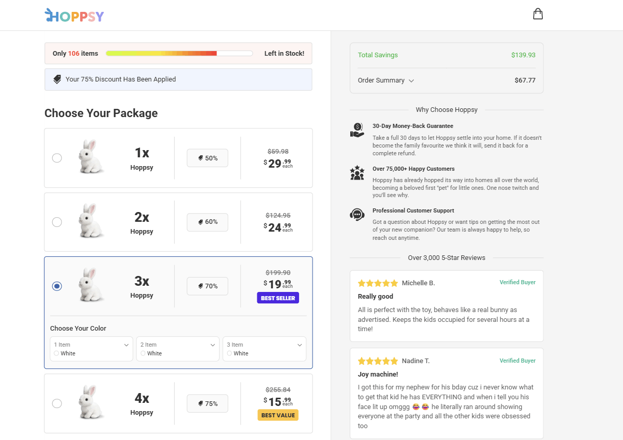Click the 70% discount tag badge
This screenshot has height=440, width=623.
tap(207, 286)
